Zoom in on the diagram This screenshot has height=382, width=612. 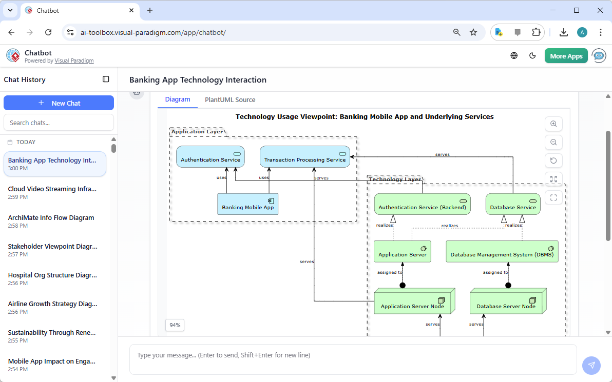pyautogui.click(x=553, y=124)
